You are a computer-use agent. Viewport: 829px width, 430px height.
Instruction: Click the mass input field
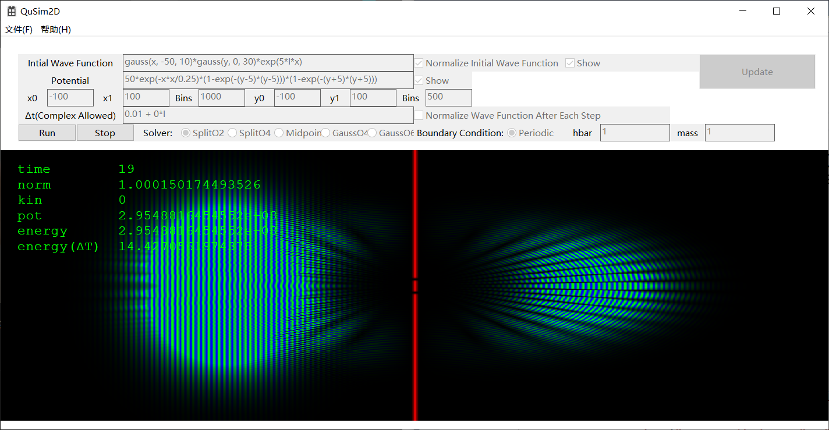[x=740, y=133]
